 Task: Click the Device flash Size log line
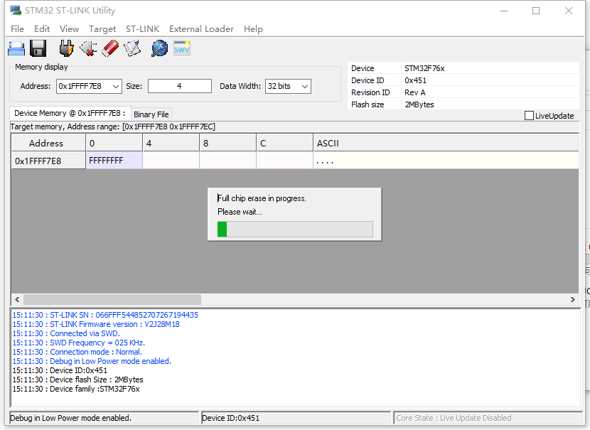pos(78,380)
